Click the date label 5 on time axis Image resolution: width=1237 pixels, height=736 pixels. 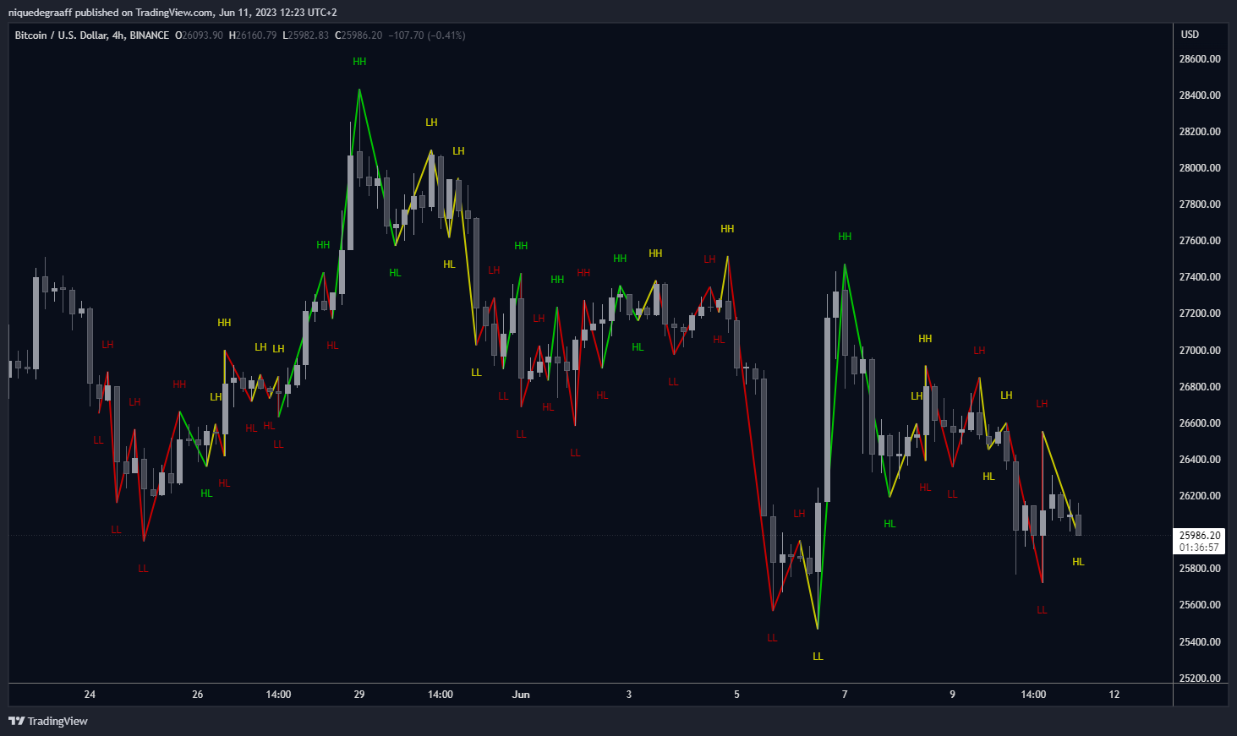pyautogui.click(x=736, y=695)
